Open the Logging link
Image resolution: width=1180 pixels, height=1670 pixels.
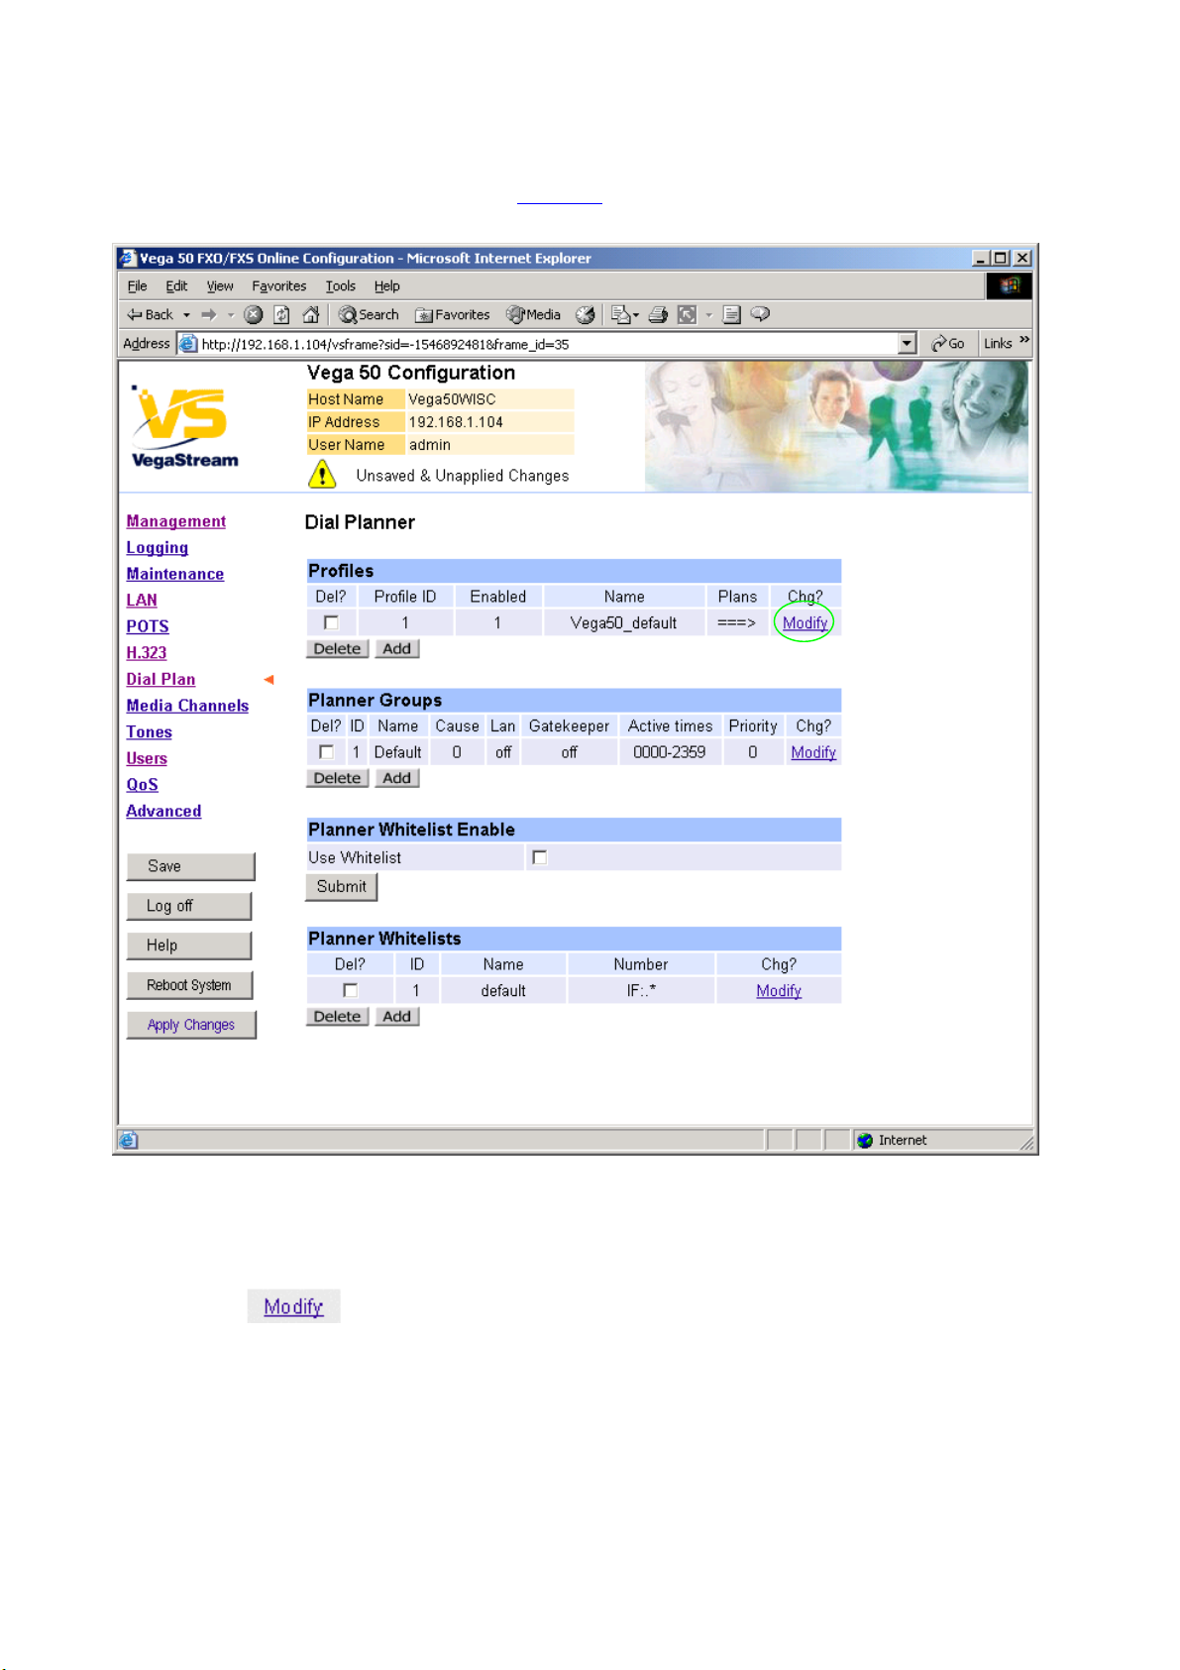(x=158, y=548)
